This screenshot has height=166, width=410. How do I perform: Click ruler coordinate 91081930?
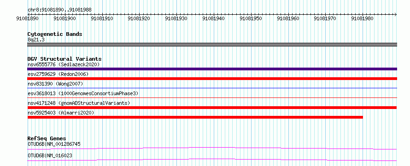coord(176,19)
